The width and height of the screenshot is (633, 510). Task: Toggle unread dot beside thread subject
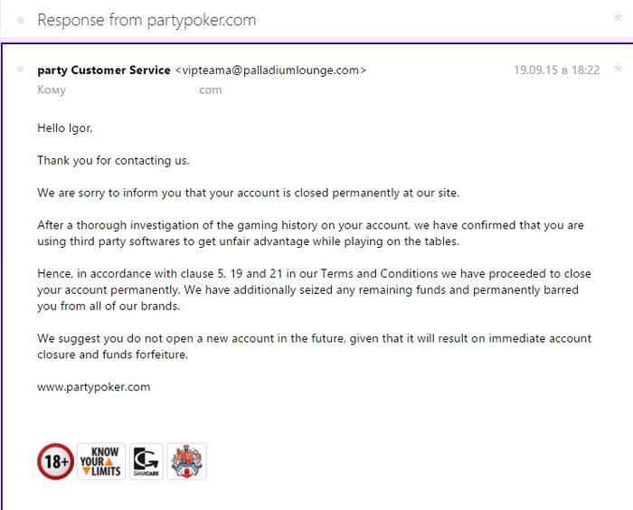(x=20, y=20)
